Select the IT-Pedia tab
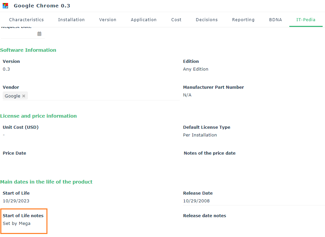The width and height of the screenshot is (325, 237). [305, 20]
